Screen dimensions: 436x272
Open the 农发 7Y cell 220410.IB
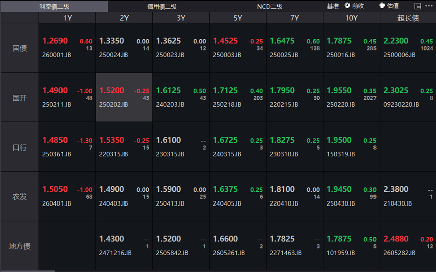click(x=294, y=196)
